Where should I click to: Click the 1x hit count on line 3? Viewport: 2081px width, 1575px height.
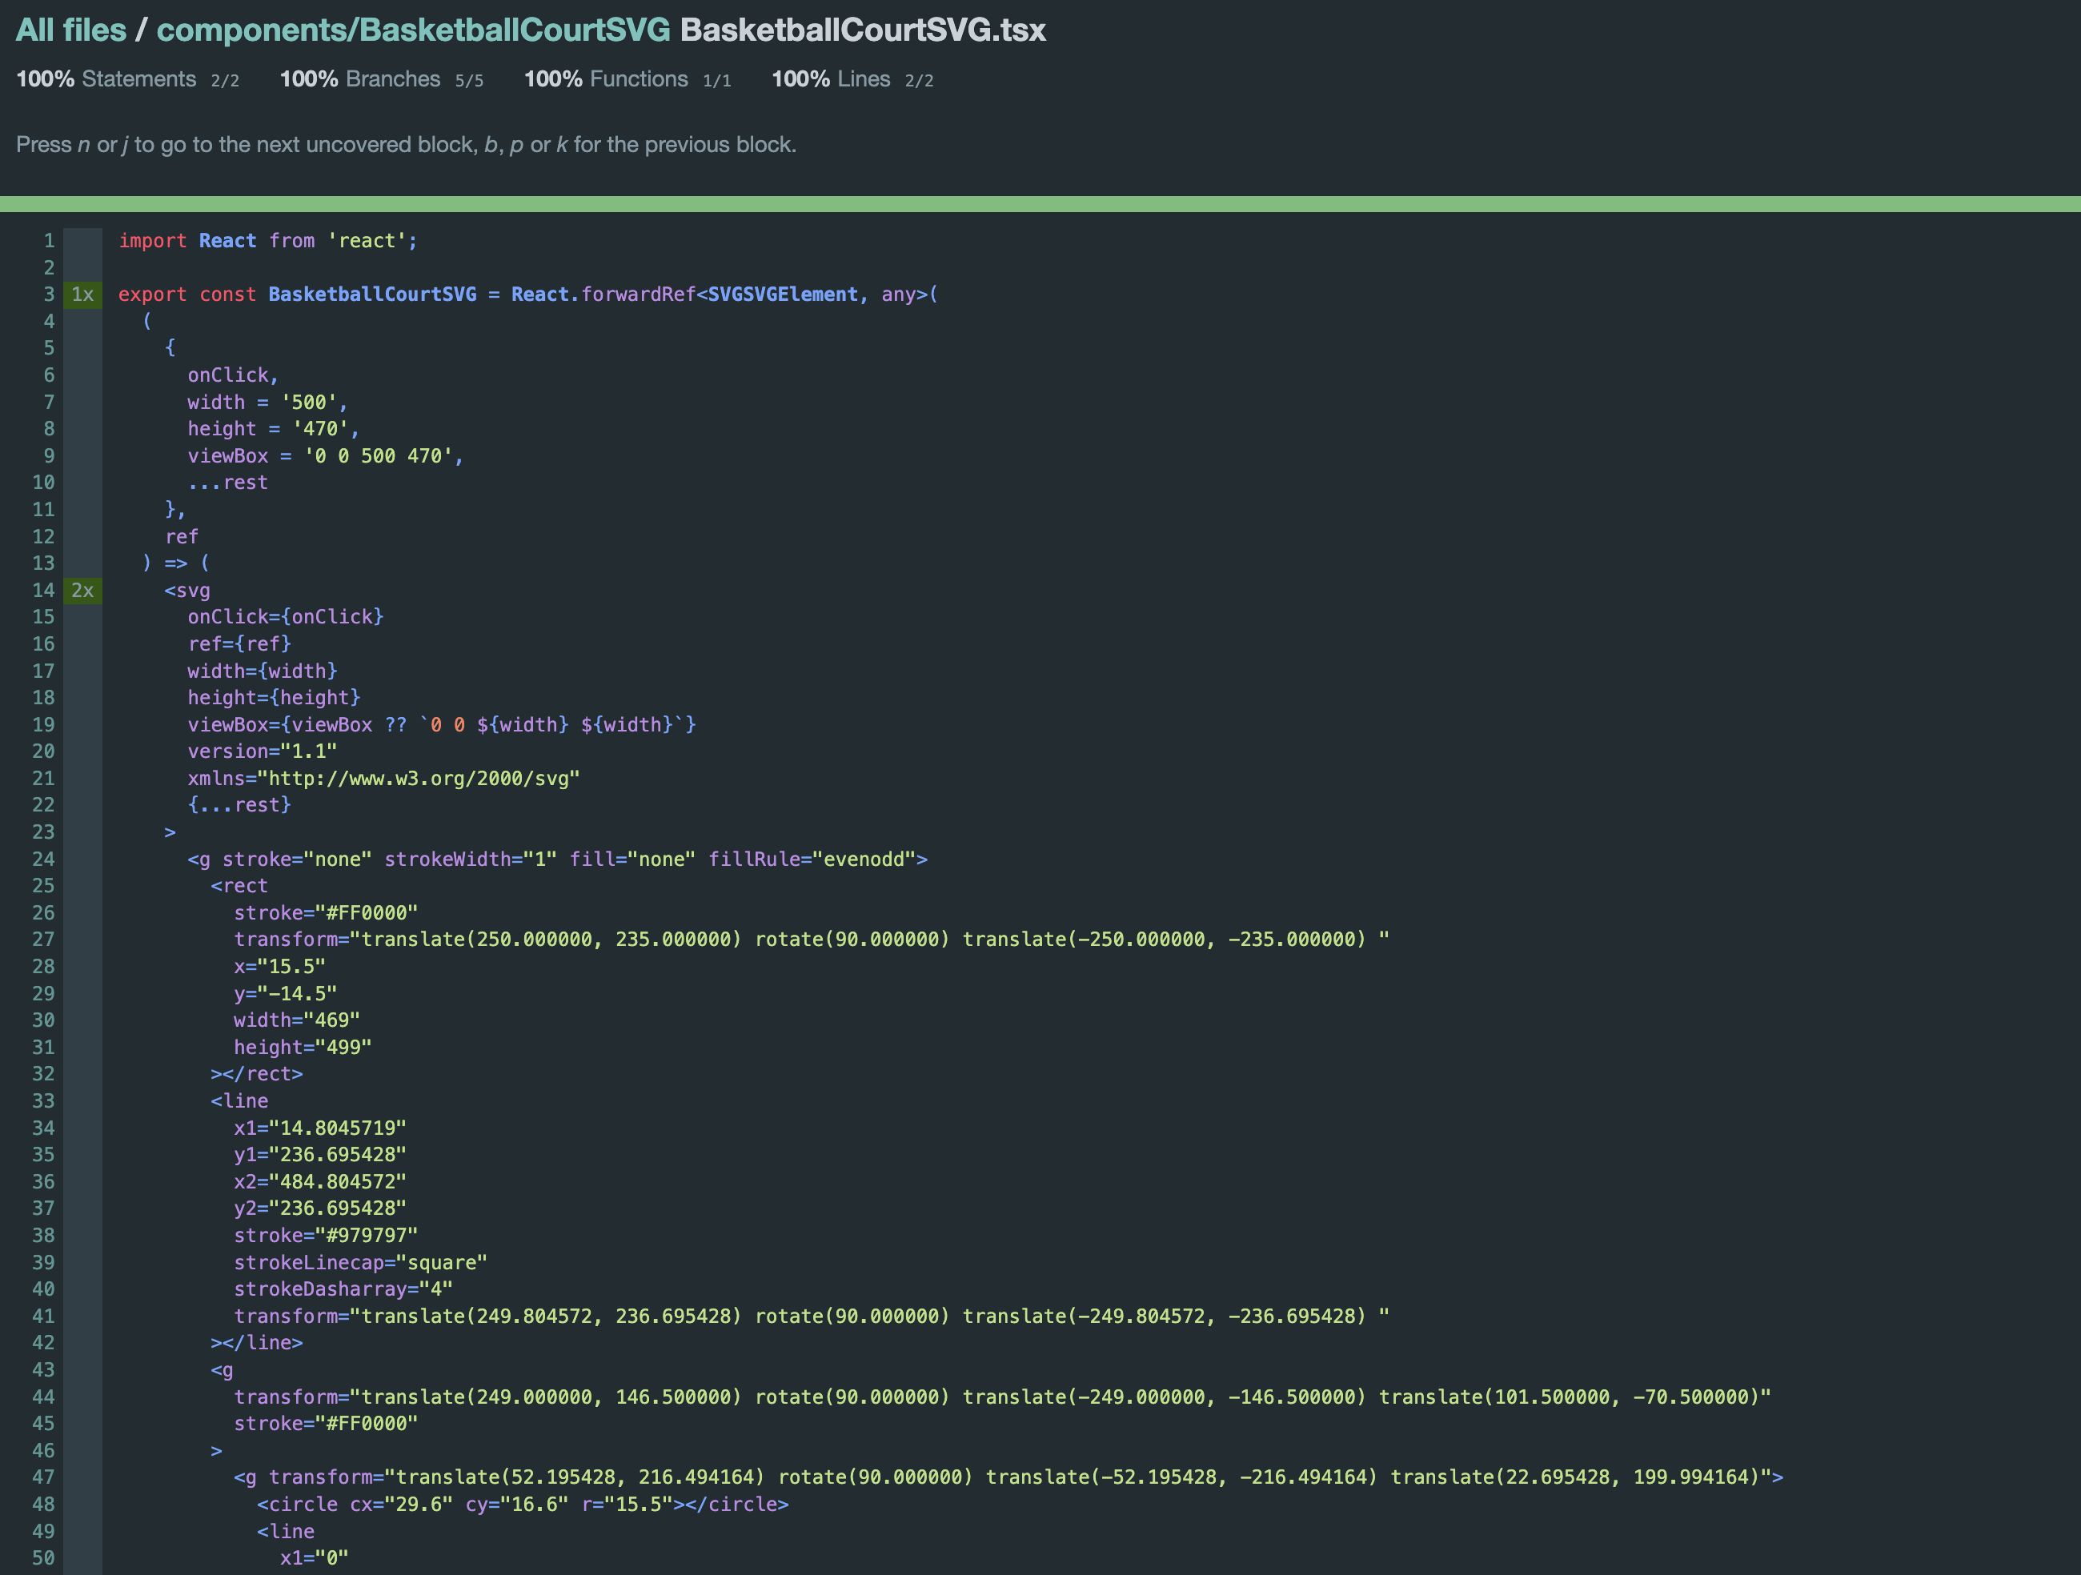[82, 295]
